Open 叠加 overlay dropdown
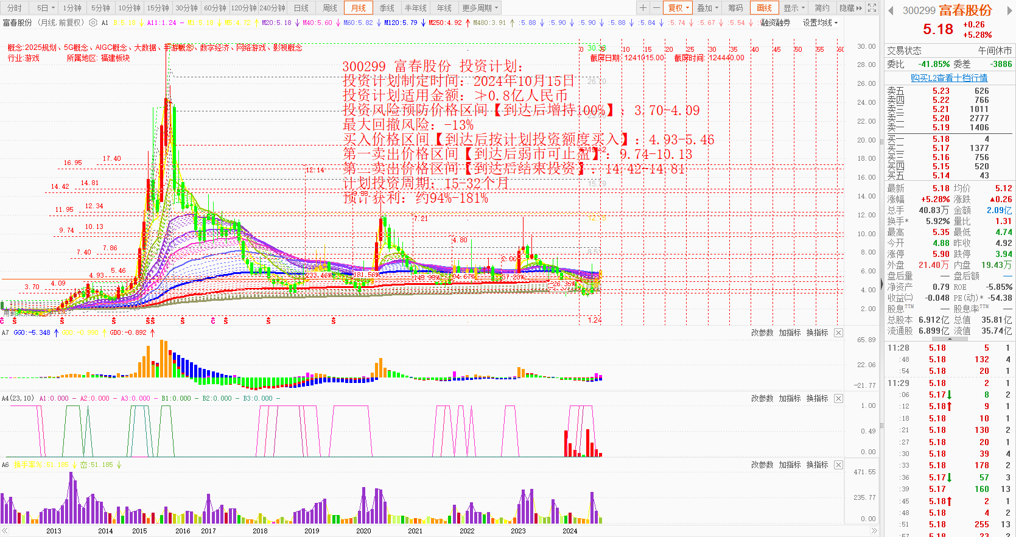Image resolution: width=1016 pixels, height=537 pixels. coord(707,8)
